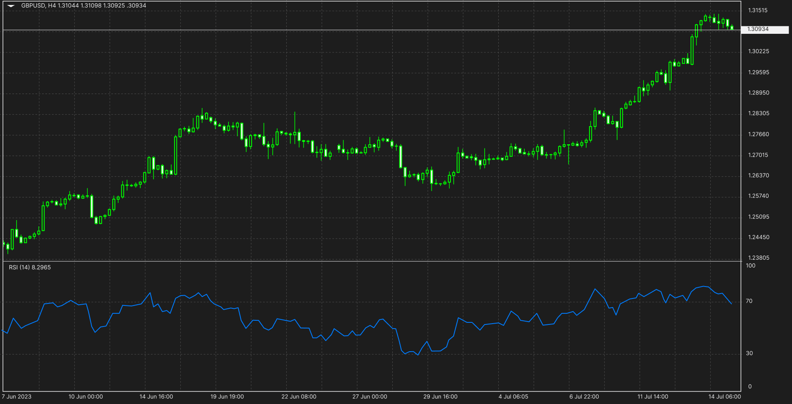The image size is (792, 404).
Task: Click the RSI 30 oversold level label
Action: [x=749, y=353]
